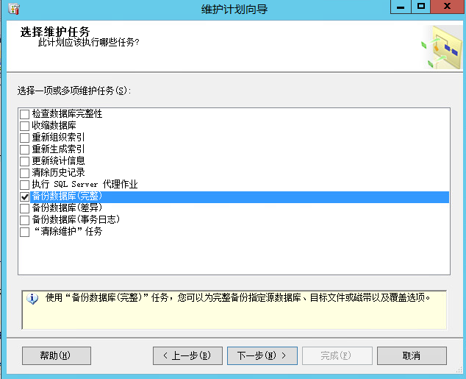The height and width of the screenshot is (379, 466).
Task: Check the 检查数据库完整性 checkbox
Action: click(x=25, y=114)
